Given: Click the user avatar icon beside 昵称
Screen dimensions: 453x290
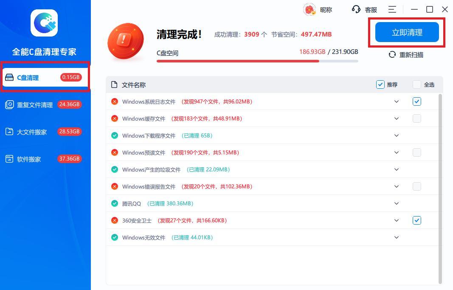Looking at the screenshot, I should click(310, 10).
